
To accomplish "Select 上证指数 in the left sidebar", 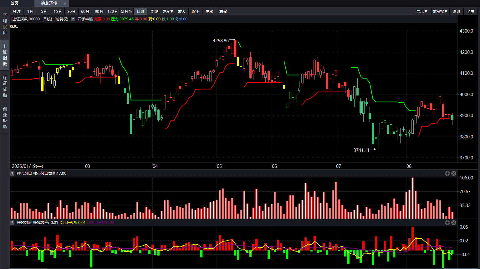I will coord(5,55).
